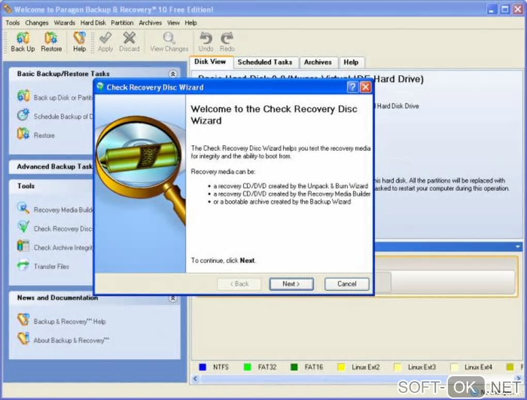Switch to the Scheduled Tasks tab
This screenshot has height=400, width=527.
(265, 62)
